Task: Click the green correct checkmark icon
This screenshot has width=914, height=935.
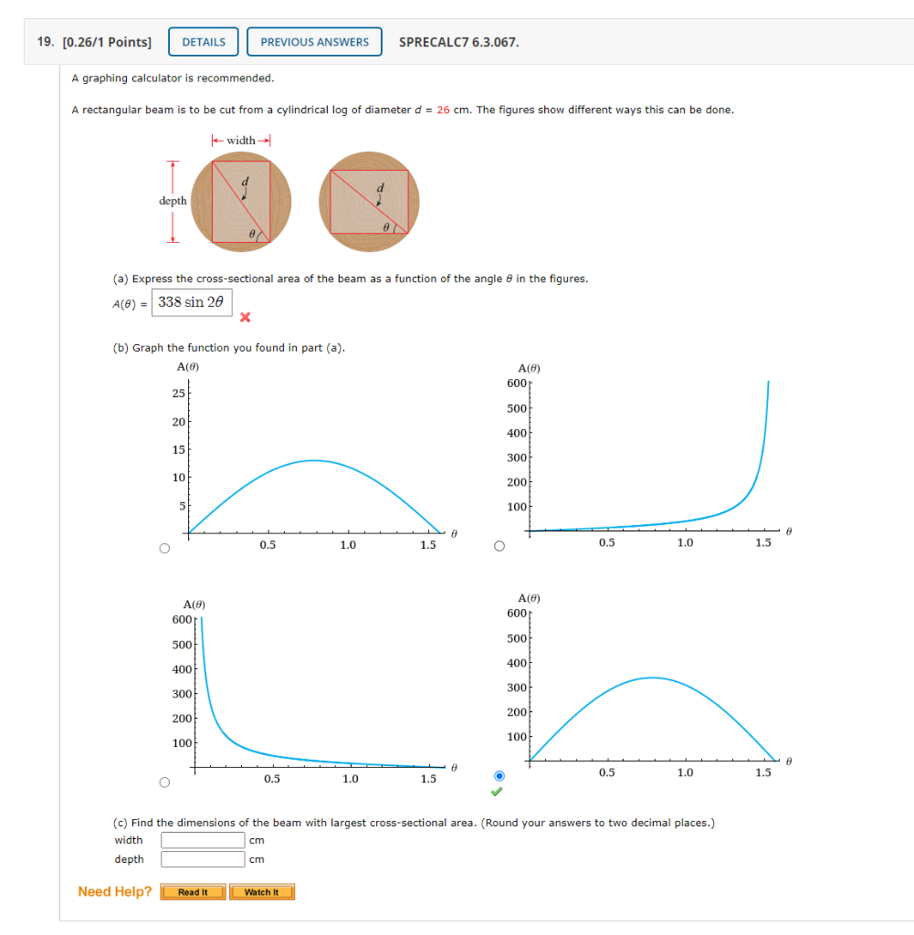Action: coord(497,792)
